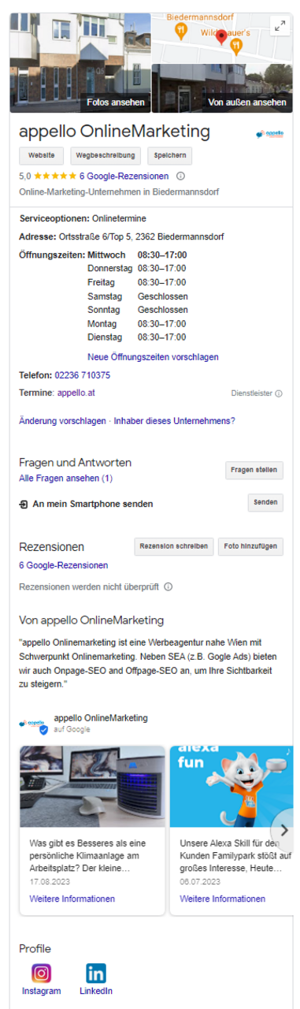Click the LinkedIn text label

96,991
